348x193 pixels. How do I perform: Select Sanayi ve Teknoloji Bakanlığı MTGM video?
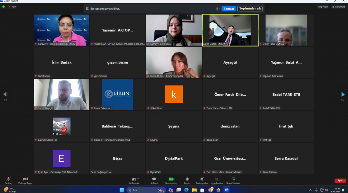pyautogui.click(x=62, y=30)
